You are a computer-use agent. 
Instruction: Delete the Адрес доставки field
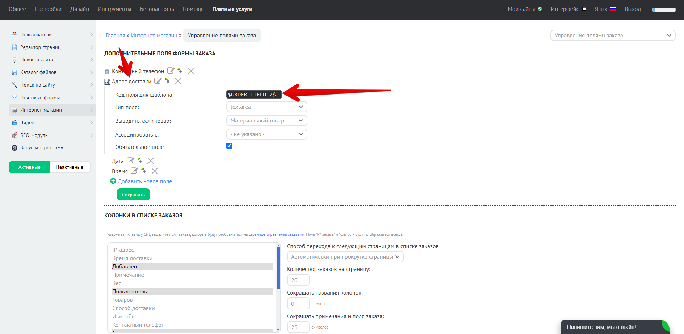click(178, 81)
